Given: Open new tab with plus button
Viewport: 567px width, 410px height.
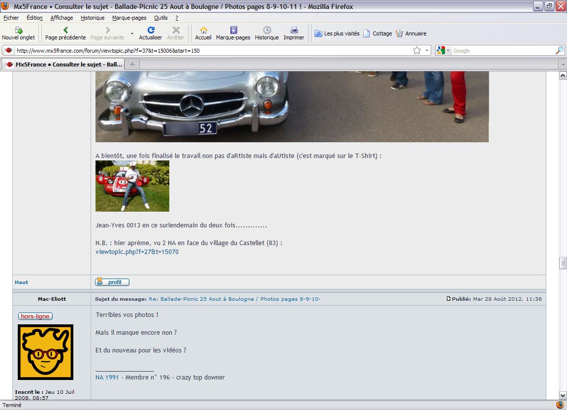Looking at the screenshot, I should click(x=132, y=64).
